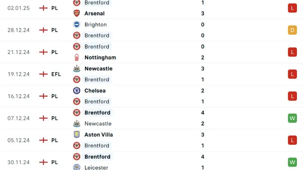Click the Leicester club crest icon

(77, 167)
